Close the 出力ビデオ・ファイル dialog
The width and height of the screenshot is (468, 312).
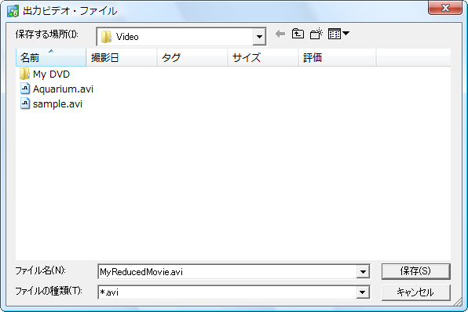[x=445, y=8]
